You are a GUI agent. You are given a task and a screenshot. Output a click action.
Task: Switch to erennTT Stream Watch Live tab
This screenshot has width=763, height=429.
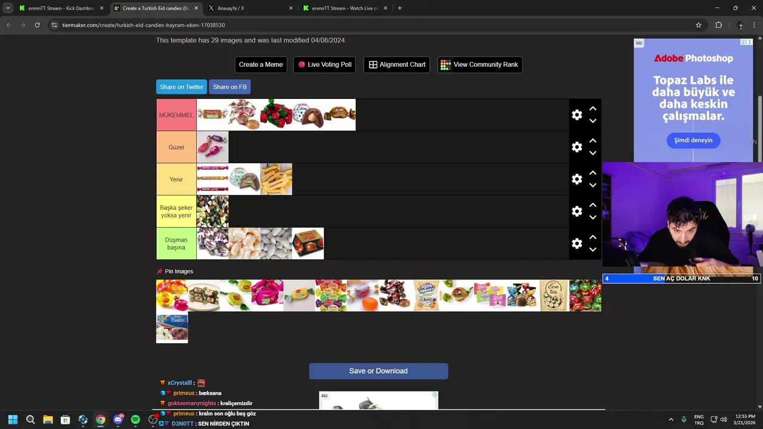click(345, 8)
